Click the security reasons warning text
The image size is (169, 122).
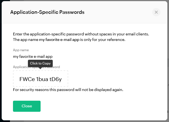click(68, 90)
